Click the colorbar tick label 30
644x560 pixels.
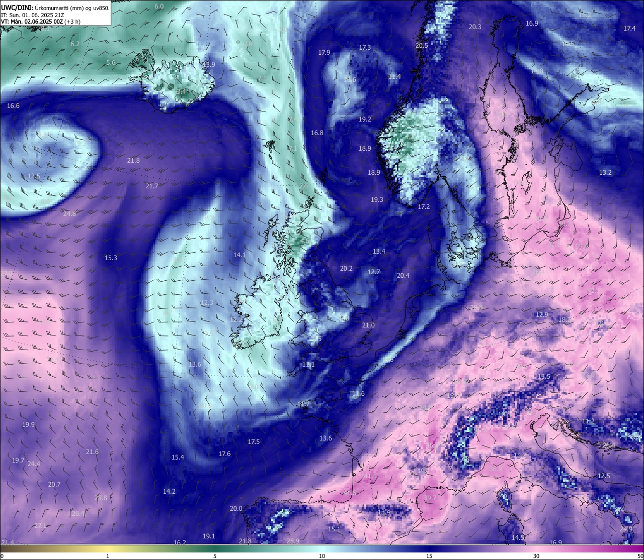click(536, 556)
